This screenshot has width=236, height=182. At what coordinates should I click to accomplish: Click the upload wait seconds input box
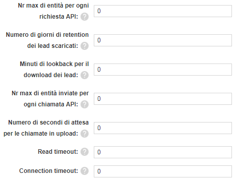163,128
